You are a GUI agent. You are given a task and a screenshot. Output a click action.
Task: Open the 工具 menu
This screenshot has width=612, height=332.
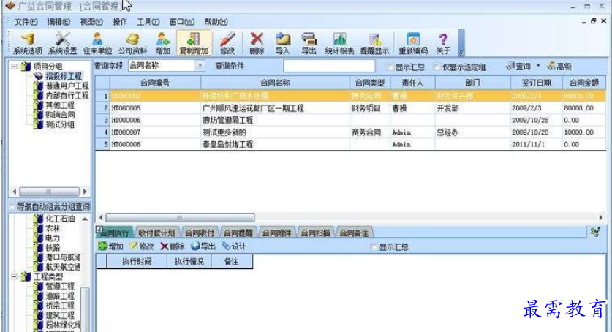pyautogui.click(x=148, y=22)
